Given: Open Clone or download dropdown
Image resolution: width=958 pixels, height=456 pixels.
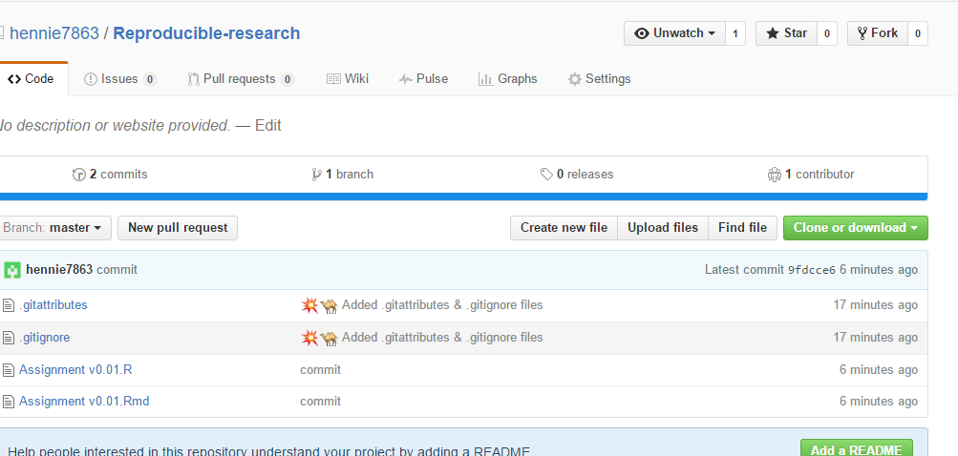Looking at the screenshot, I should click(856, 228).
